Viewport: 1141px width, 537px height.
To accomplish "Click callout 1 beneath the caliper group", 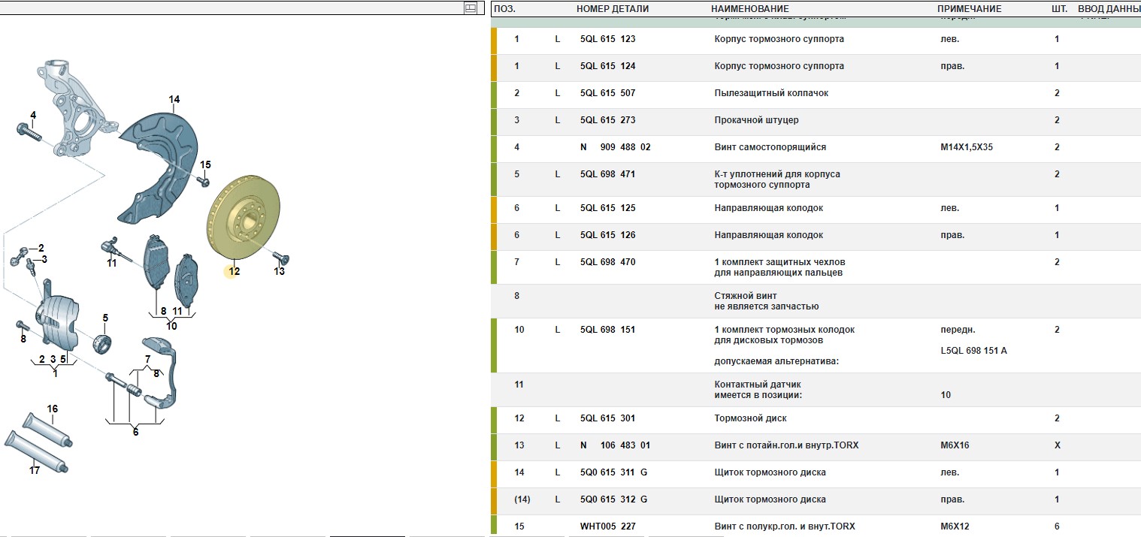I will coord(55,373).
